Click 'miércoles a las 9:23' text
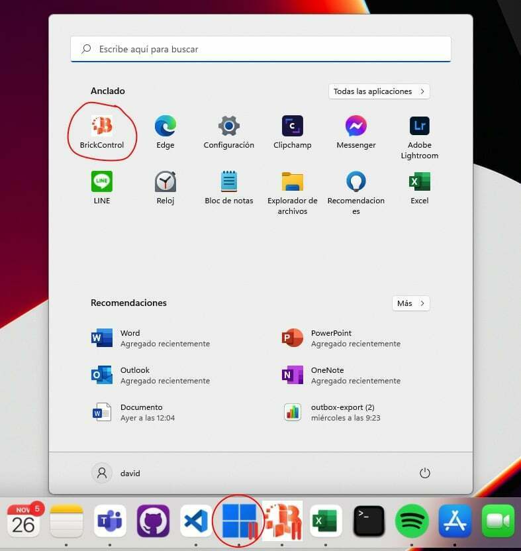The width and height of the screenshot is (521, 551). (346, 418)
